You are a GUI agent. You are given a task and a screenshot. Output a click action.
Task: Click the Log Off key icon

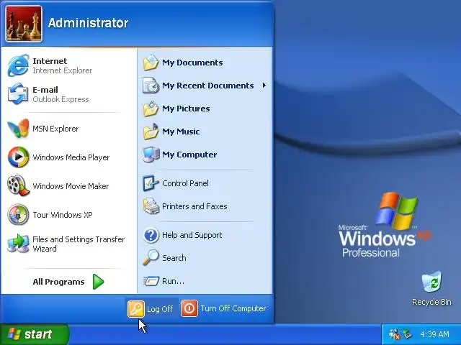tap(136, 308)
